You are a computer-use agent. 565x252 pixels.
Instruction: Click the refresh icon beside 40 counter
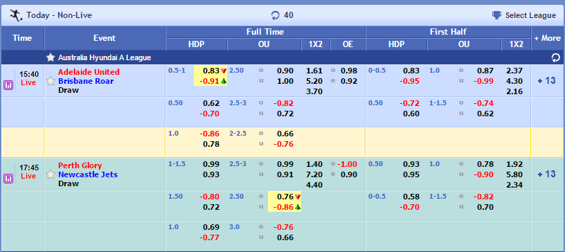[x=276, y=15]
